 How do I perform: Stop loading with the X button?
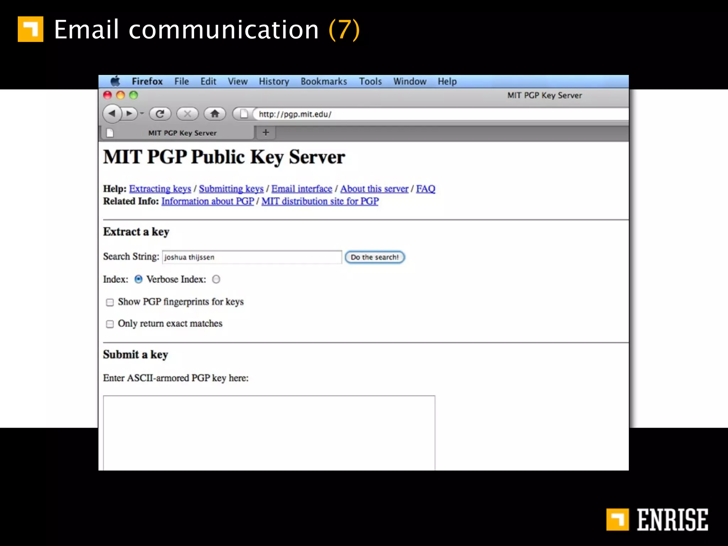tap(187, 114)
